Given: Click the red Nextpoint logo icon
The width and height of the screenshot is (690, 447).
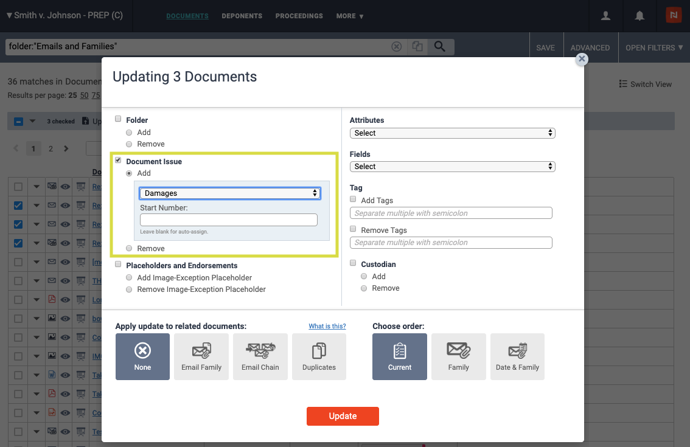Looking at the screenshot, I should coord(674,15).
